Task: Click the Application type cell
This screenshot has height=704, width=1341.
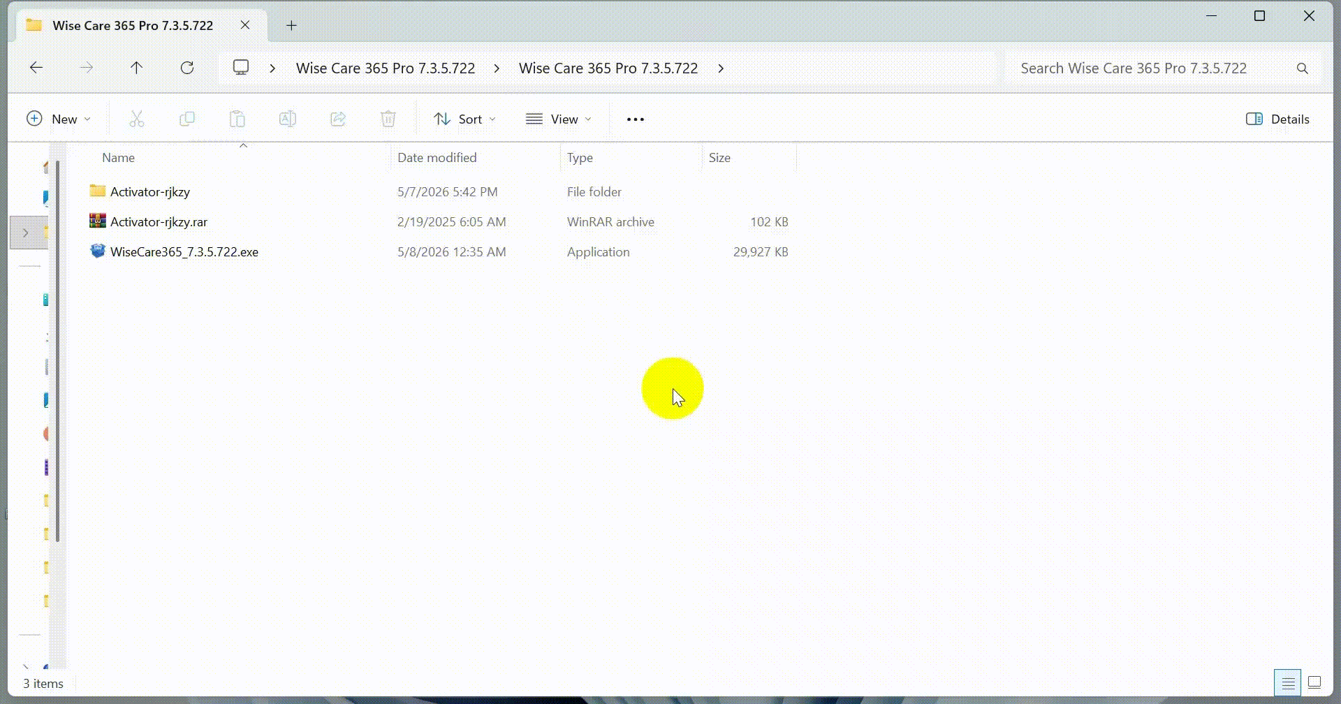Action: [599, 251]
